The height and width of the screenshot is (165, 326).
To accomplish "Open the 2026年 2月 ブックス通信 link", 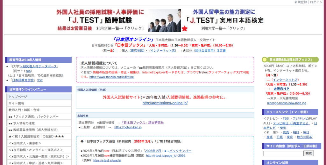I will coord(153,151).
